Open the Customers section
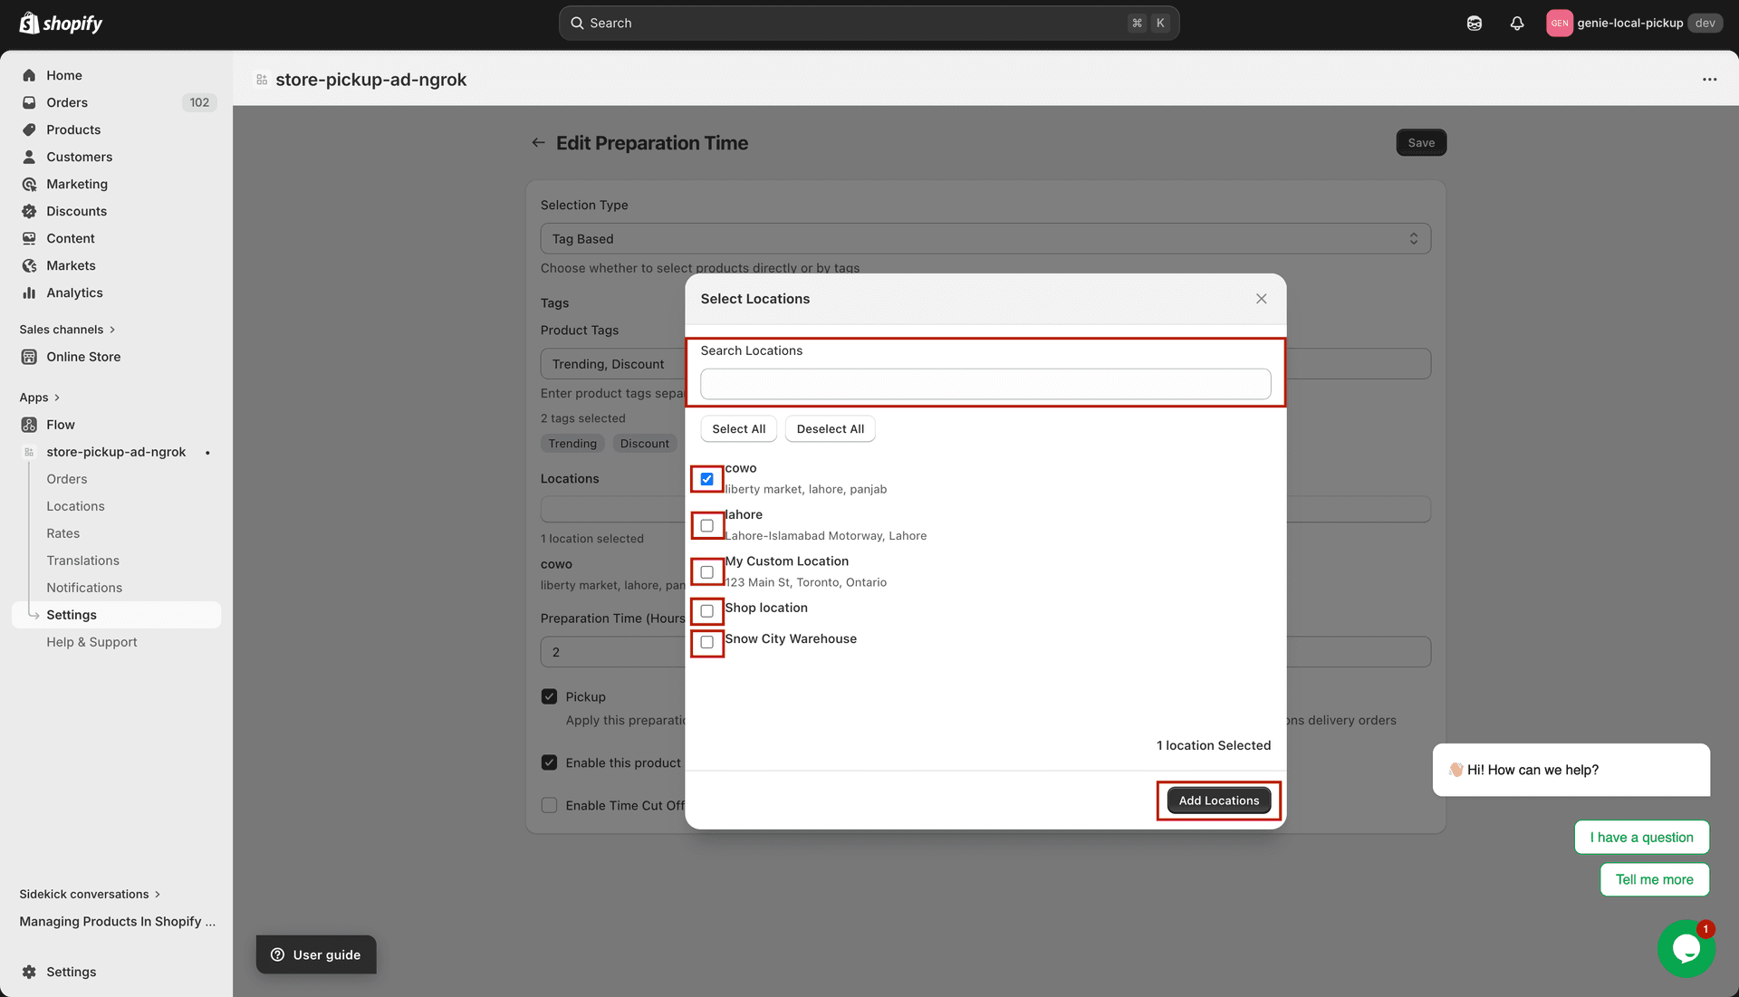Viewport: 1739px width, 997px height. pyautogui.click(x=79, y=157)
